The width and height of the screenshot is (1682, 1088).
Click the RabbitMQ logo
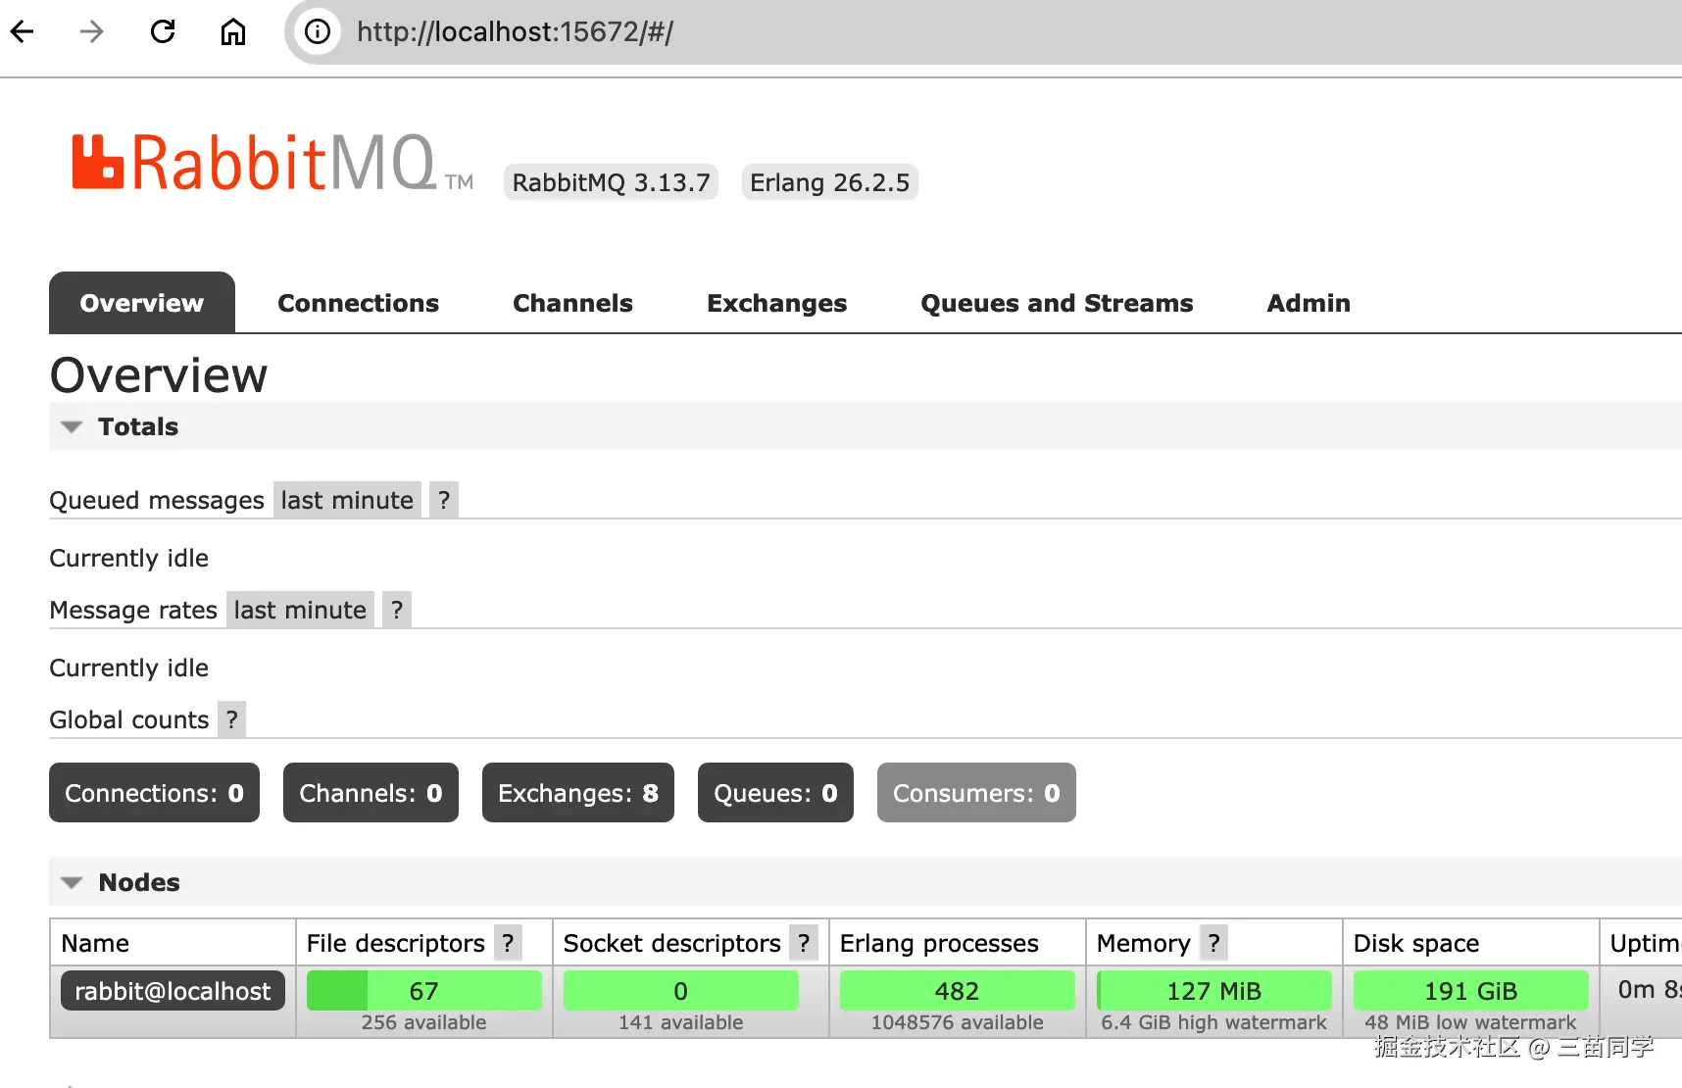272,163
